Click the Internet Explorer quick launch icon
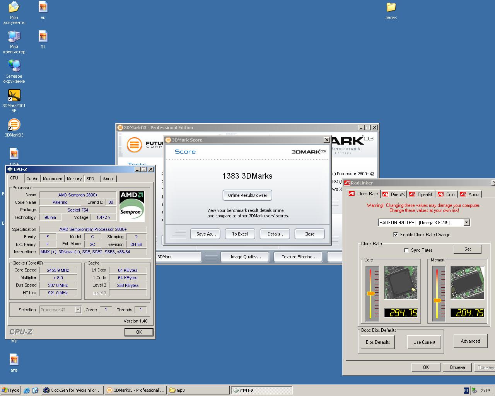The height and width of the screenshot is (396, 495). click(x=27, y=390)
